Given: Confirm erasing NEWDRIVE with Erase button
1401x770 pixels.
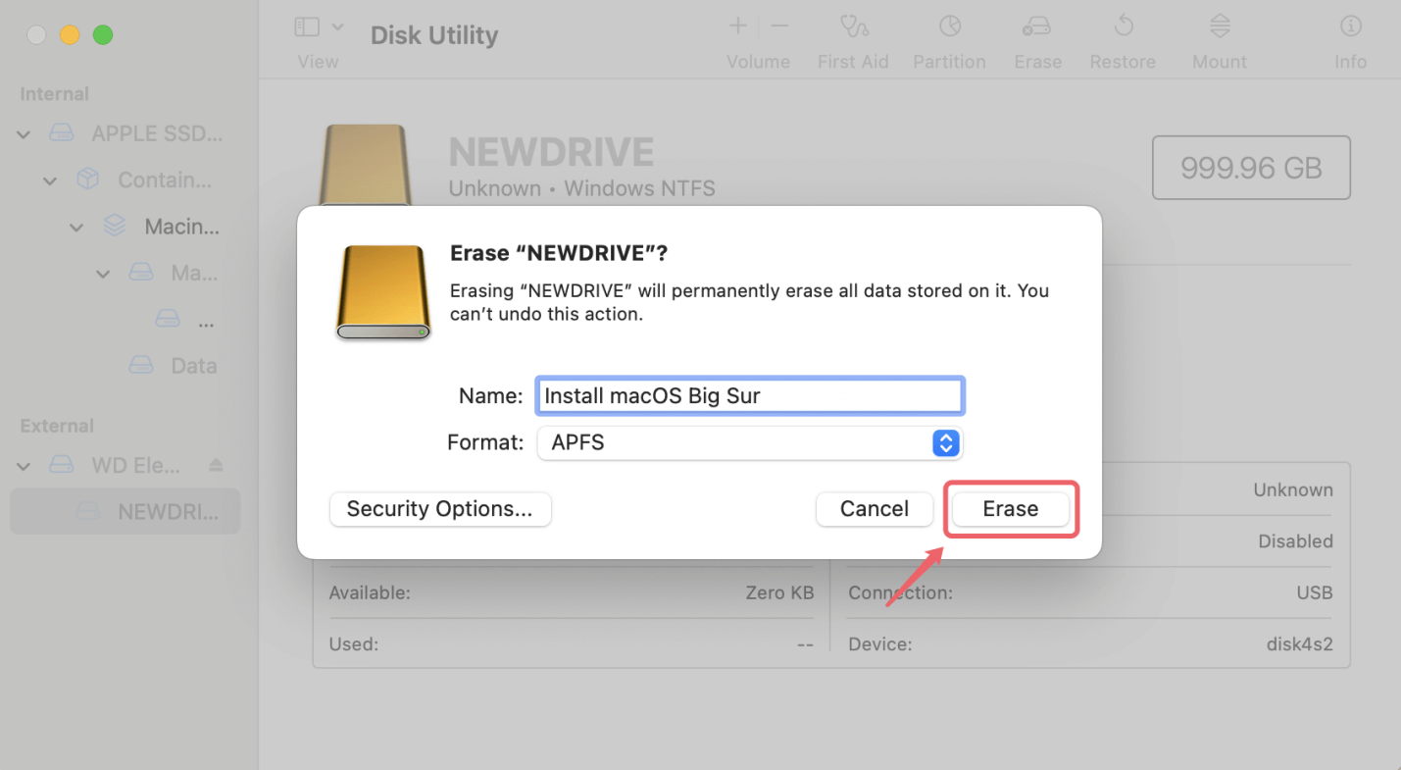Looking at the screenshot, I should 1011,508.
